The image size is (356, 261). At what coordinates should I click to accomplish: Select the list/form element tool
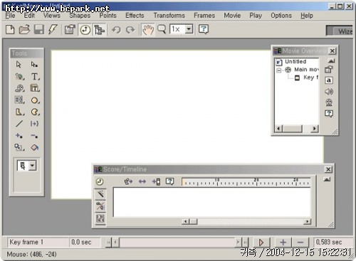pyautogui.click(x=19, y=100)
